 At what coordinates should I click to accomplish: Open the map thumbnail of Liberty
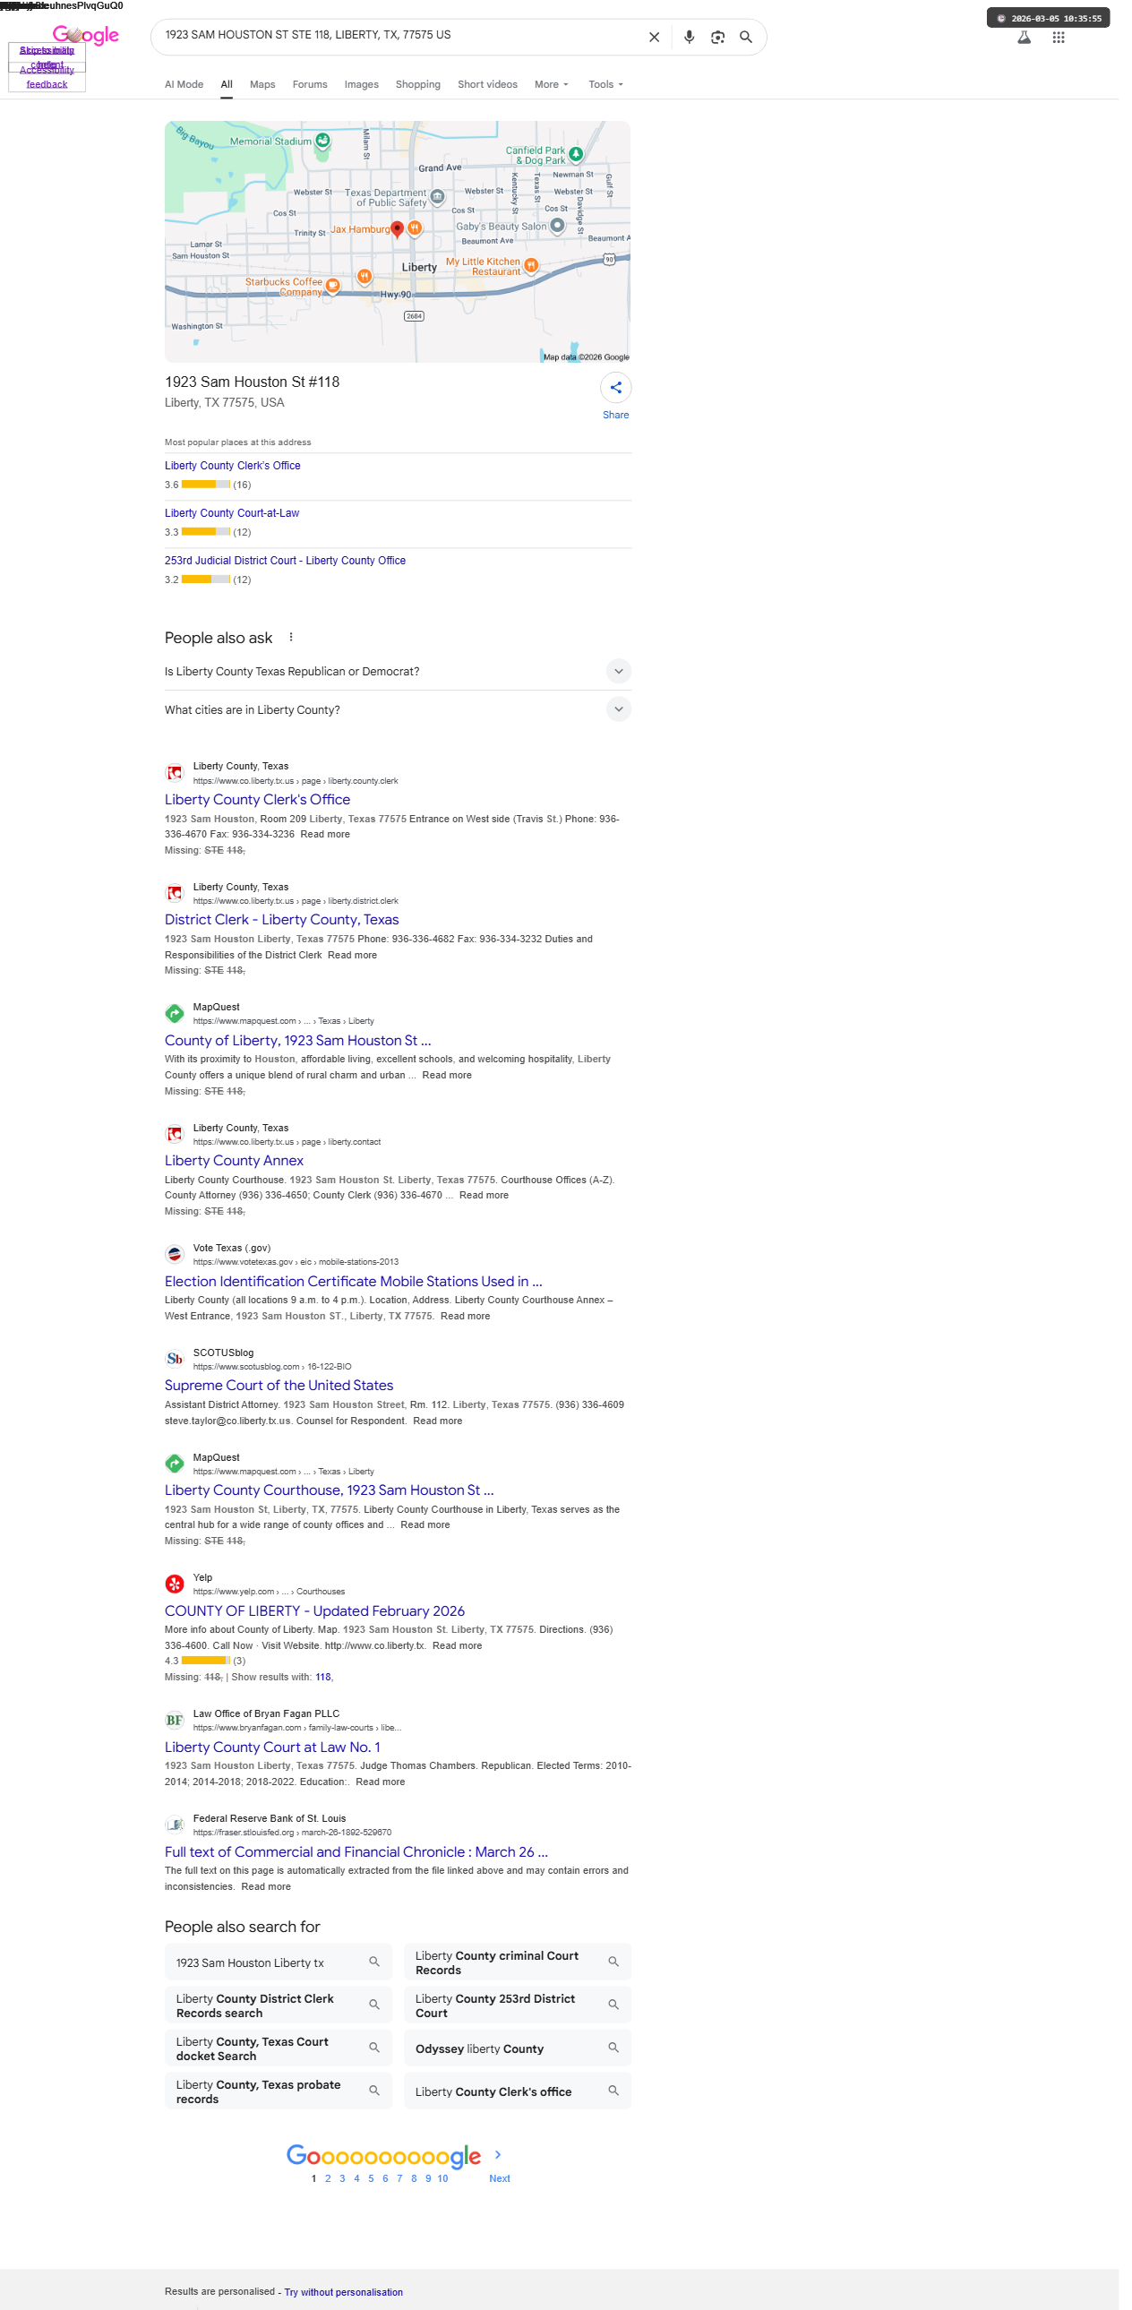(397, 241)
